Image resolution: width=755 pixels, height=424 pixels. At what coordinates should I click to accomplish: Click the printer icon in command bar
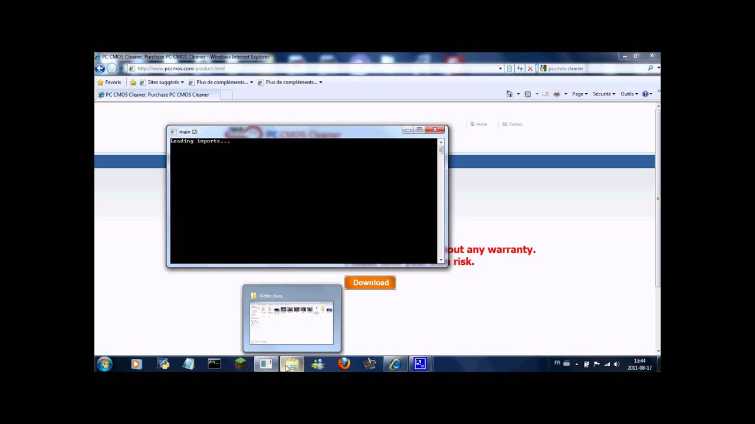click(556, 94)
